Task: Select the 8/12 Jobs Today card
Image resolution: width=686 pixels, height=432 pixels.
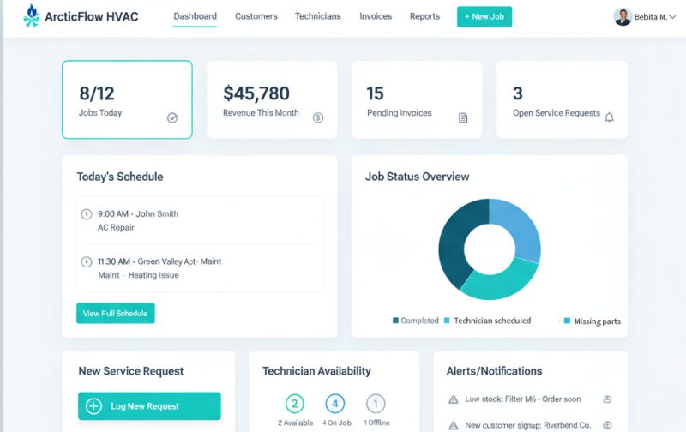Action: point(127,99)
